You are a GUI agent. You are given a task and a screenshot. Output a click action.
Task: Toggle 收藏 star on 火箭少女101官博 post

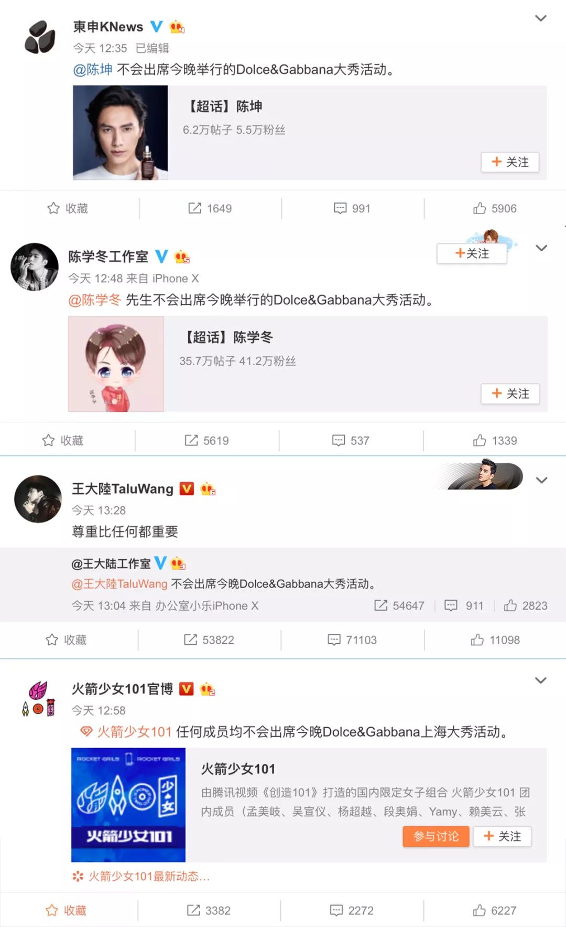pos(66,910)
